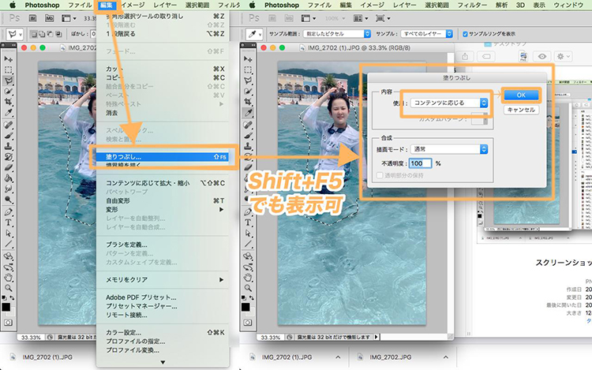Click Finder tag button behind Photoshop
592x370 pixels.
[x=486, y=57]
